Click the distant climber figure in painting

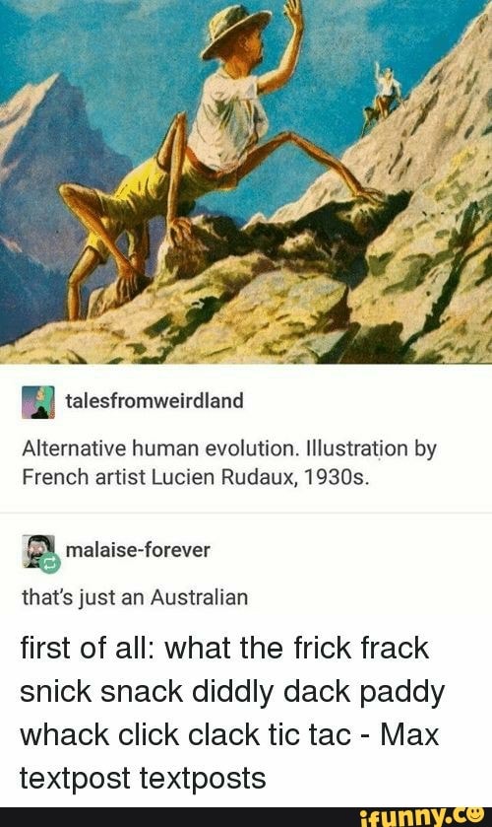(384, 96)
